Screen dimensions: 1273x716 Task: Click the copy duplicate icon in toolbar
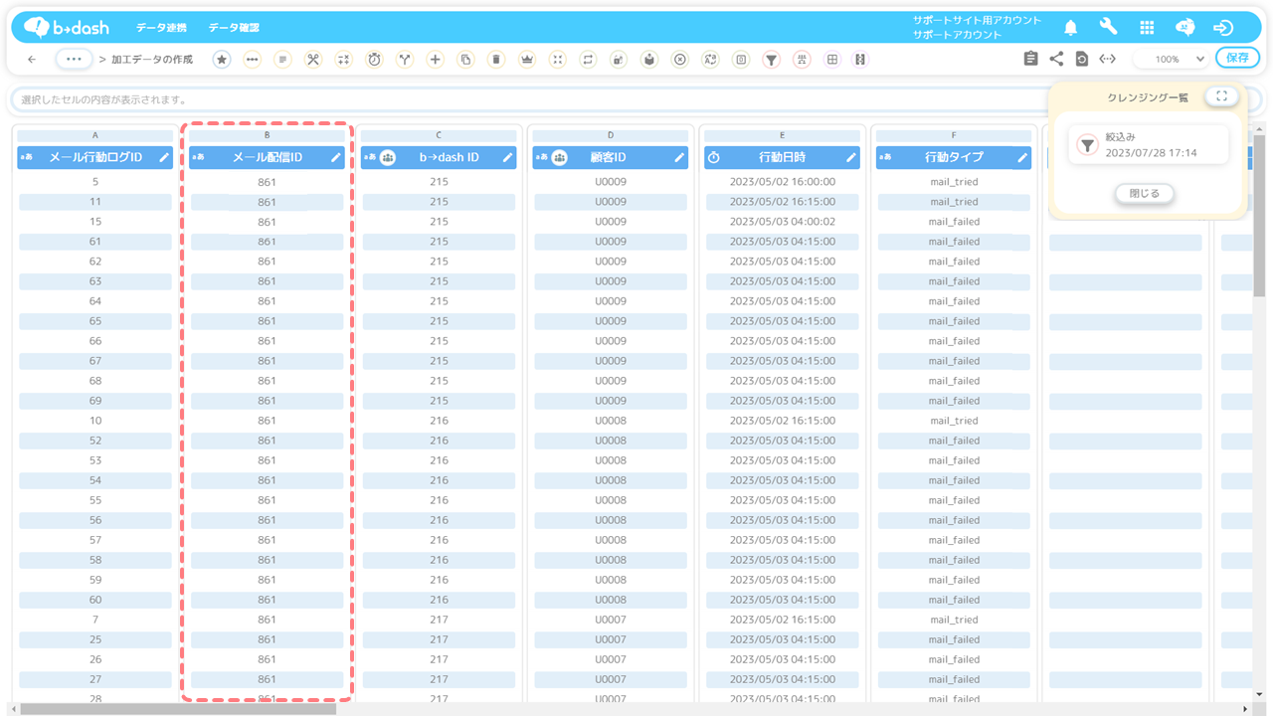click(465, 60)
